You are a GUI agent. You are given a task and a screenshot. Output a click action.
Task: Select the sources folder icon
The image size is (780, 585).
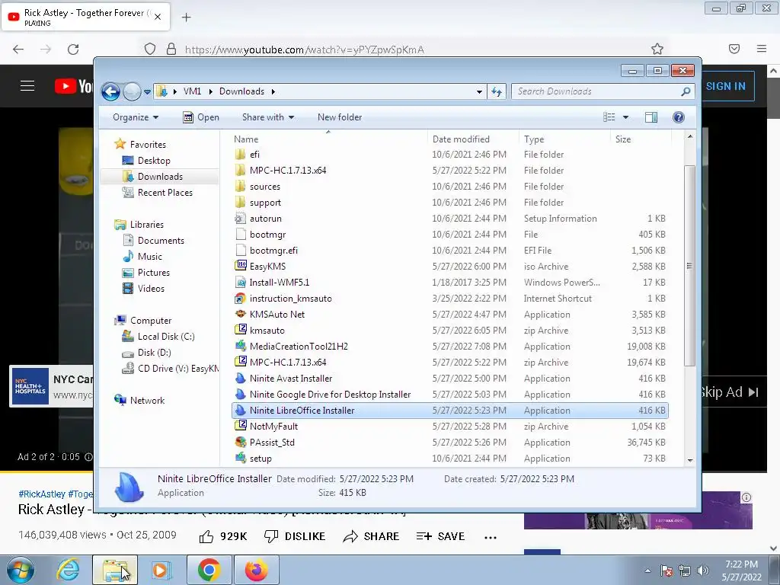coord(240,187)
